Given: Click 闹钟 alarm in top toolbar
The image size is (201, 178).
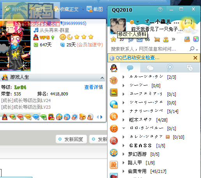Looking at the screenshot, I should point(13,9).
